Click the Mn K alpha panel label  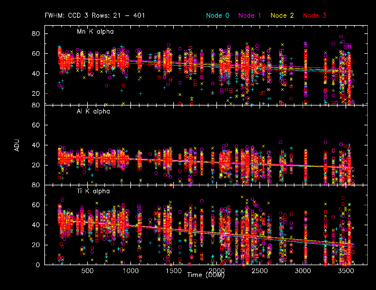coord(95,31)
